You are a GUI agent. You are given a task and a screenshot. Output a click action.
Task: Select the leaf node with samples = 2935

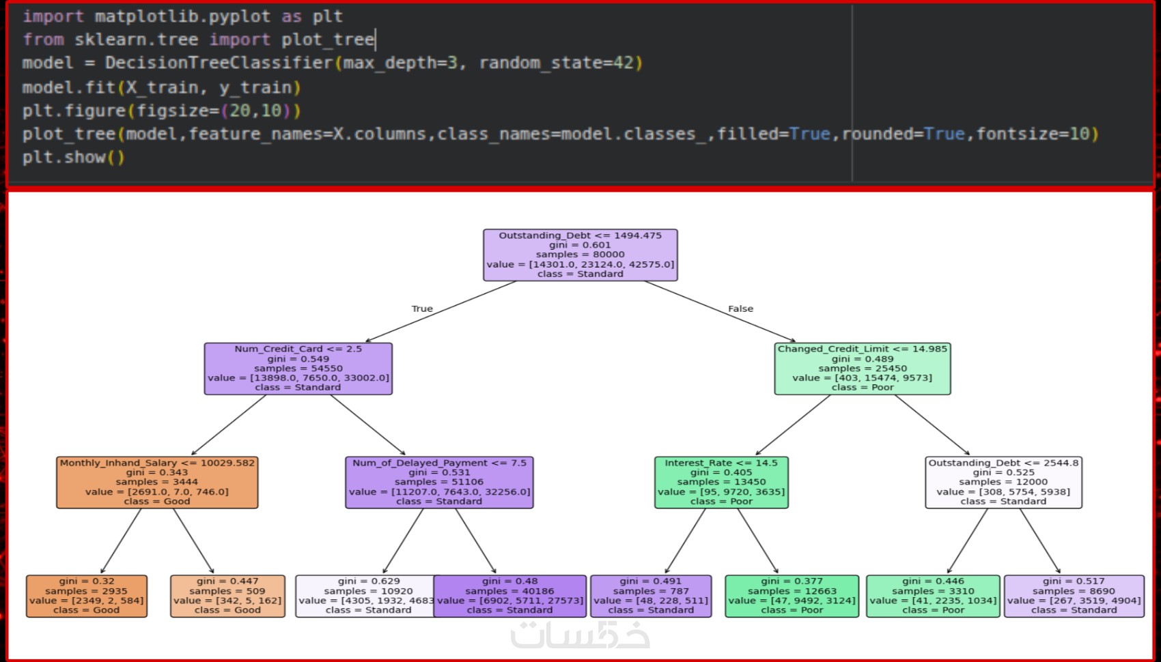coord(87,596)
